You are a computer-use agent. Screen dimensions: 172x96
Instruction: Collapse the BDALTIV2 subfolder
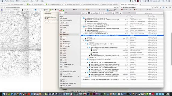tap(84, 41)
